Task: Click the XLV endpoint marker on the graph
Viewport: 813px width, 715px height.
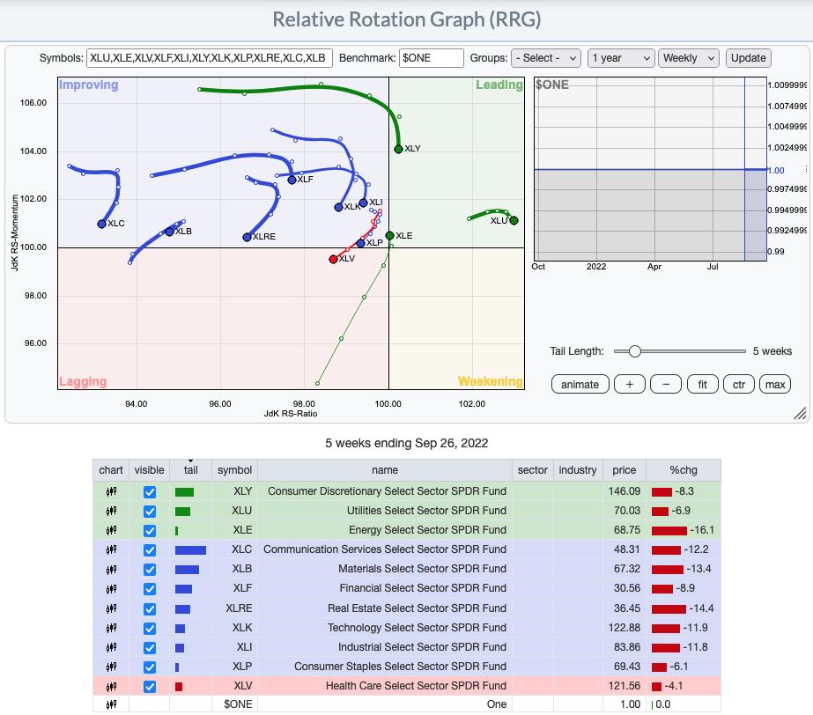Action: click(333, 259)
